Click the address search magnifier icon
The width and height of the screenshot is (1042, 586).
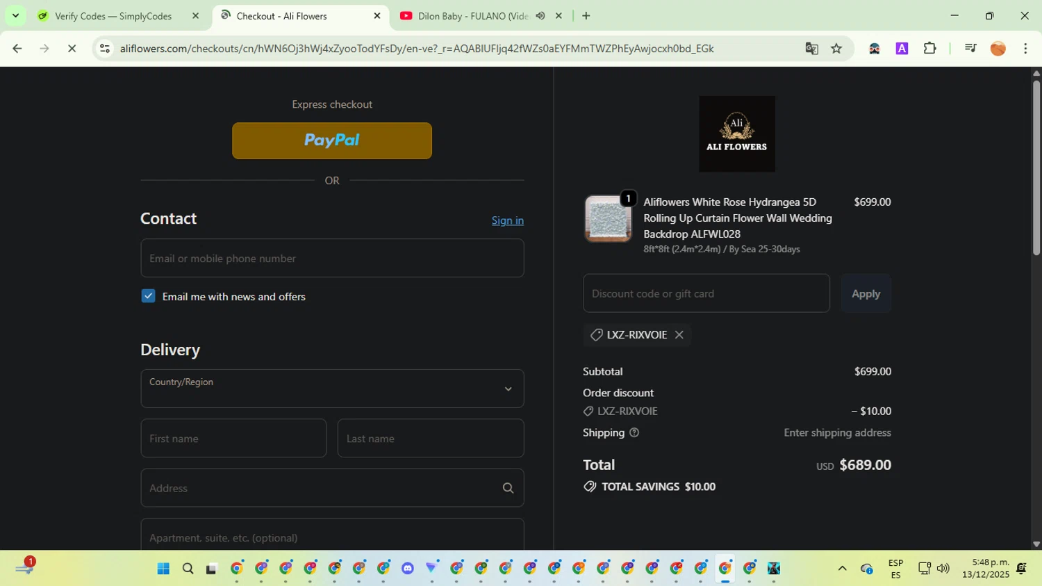coord(508,488)
